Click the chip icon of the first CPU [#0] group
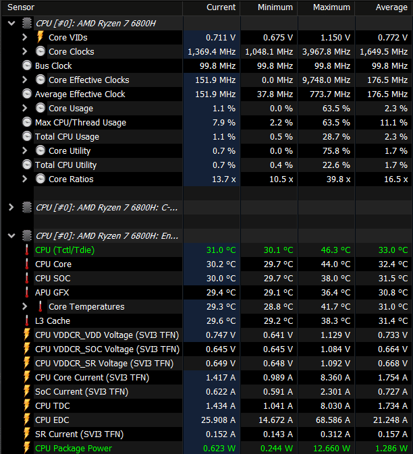The height and width of the screenshot is (454, 413). (x=27, y=23)
